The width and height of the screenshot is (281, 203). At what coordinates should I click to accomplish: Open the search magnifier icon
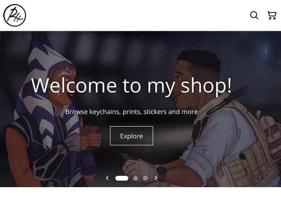pos(254,15)
